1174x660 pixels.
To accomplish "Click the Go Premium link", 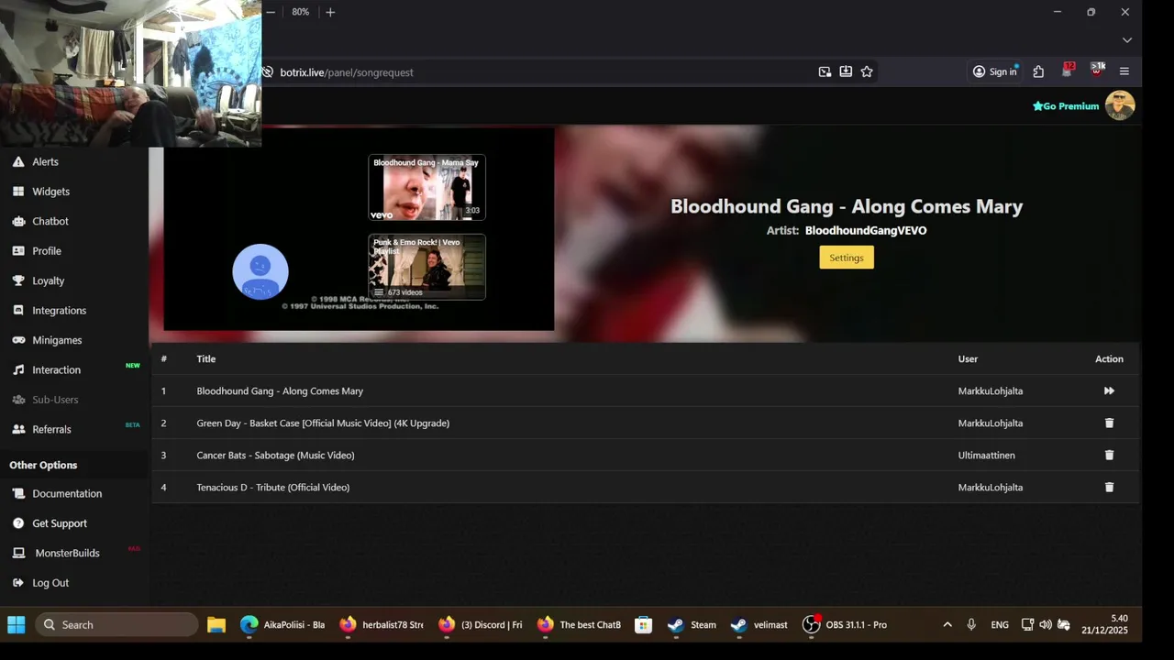I will coord(1065,106).
